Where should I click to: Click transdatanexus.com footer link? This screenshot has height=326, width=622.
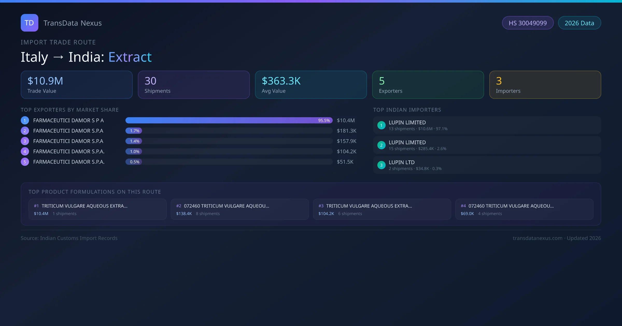click(x=538, y=238)
